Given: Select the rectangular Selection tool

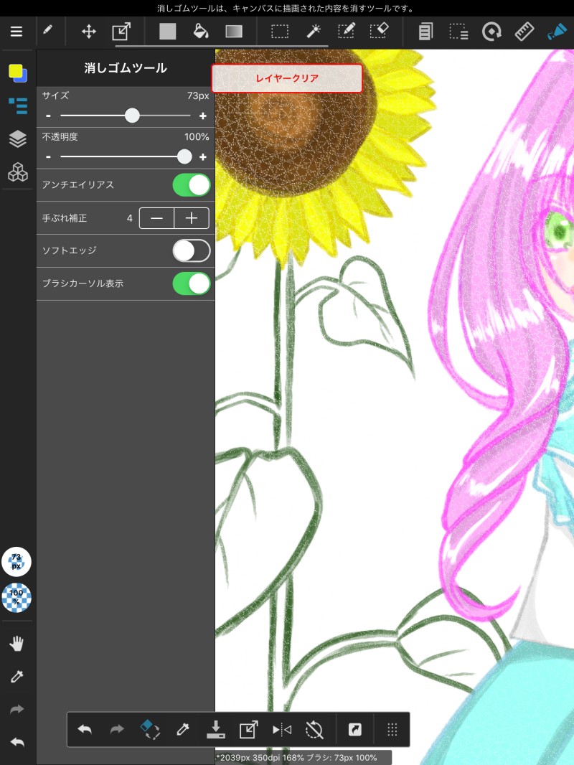Looking at the screenshot, I should point(280,32).
